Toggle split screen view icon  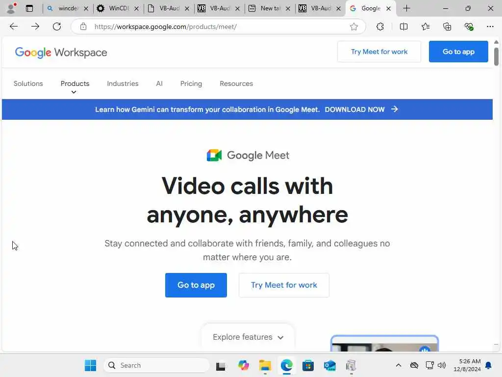point(404,27)
